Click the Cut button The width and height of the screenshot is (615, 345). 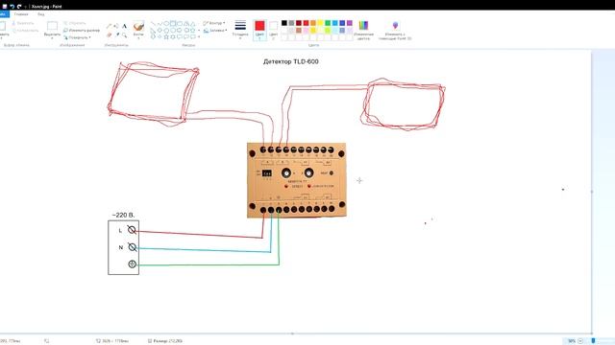23,23
